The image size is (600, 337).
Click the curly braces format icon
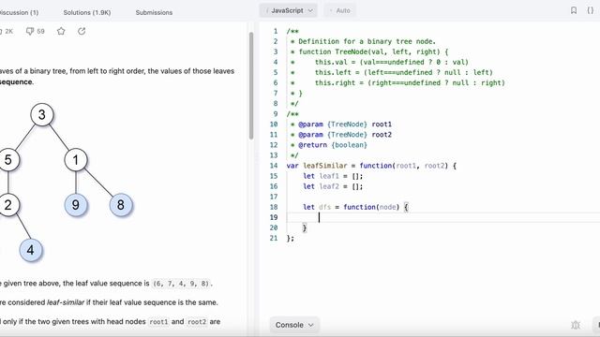(591, 10)
